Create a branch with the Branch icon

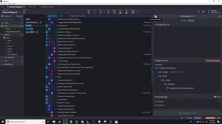(114, 12)
